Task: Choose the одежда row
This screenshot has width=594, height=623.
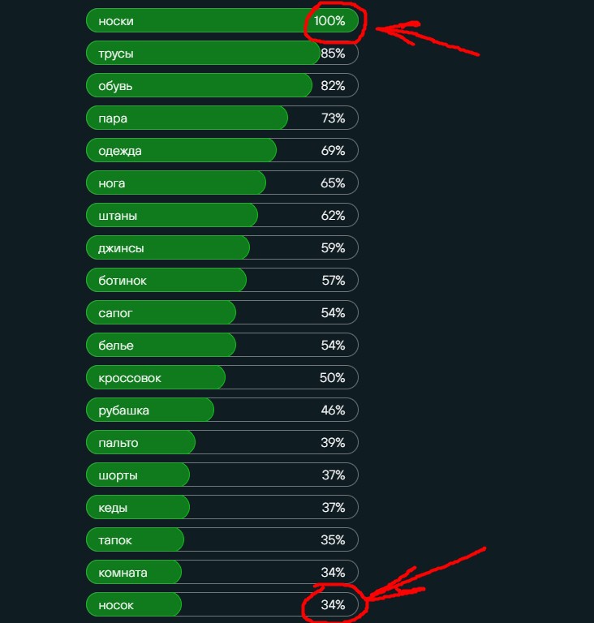Action: (x=222, y=150)
